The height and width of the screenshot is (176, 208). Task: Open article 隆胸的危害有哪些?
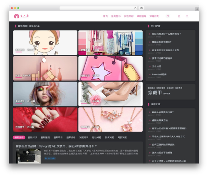coord(162,42)
